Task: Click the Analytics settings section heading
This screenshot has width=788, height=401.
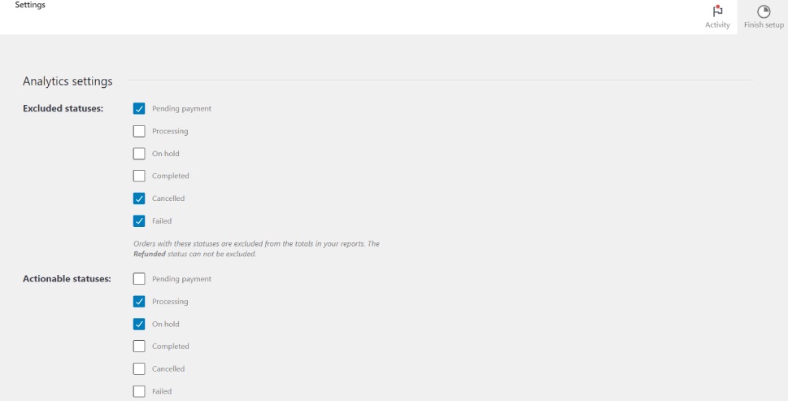Action: [x=67, y=81]
